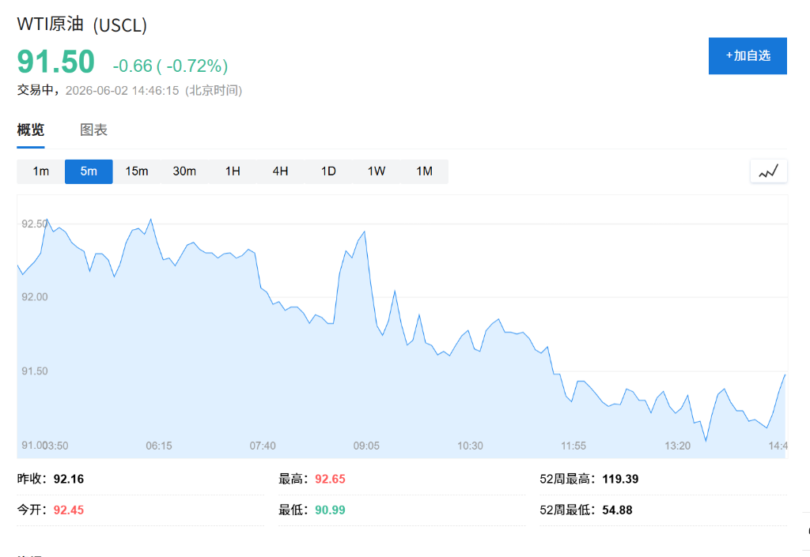Open the 图表 tab

93,130
